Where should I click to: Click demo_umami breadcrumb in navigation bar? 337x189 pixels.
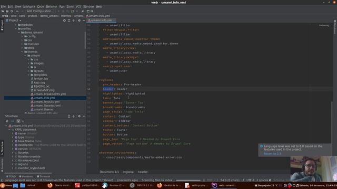click(x=49, y=16)
